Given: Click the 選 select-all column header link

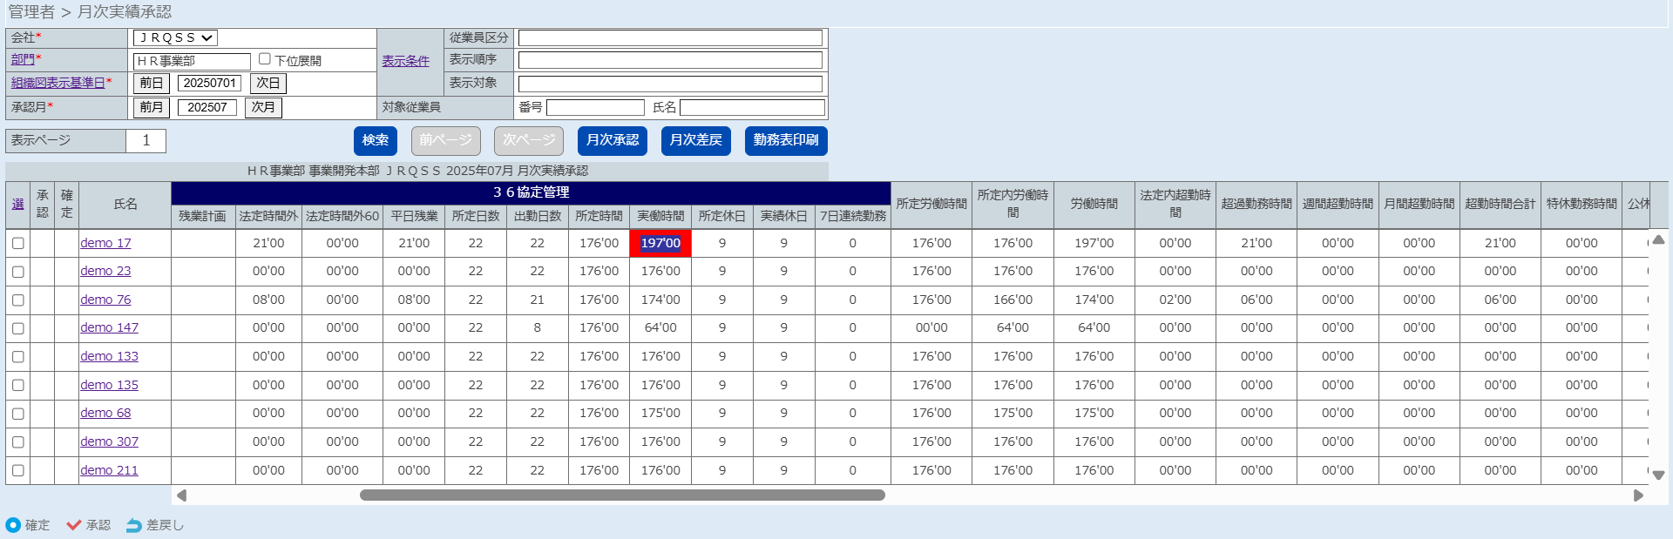Looking at the screenshot, I should click(x=17, y=204).
